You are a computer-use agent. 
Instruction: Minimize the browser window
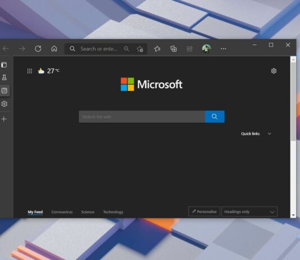[254, 45]
